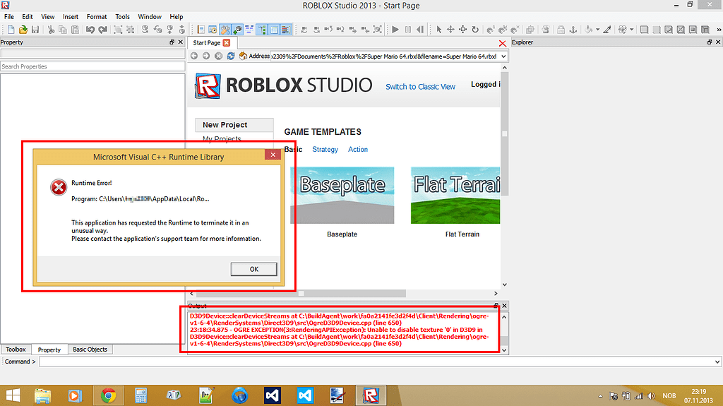This screenshot has width=723, height=406.
Task: Start the game with the Play icon
Action: coord(395,30)
